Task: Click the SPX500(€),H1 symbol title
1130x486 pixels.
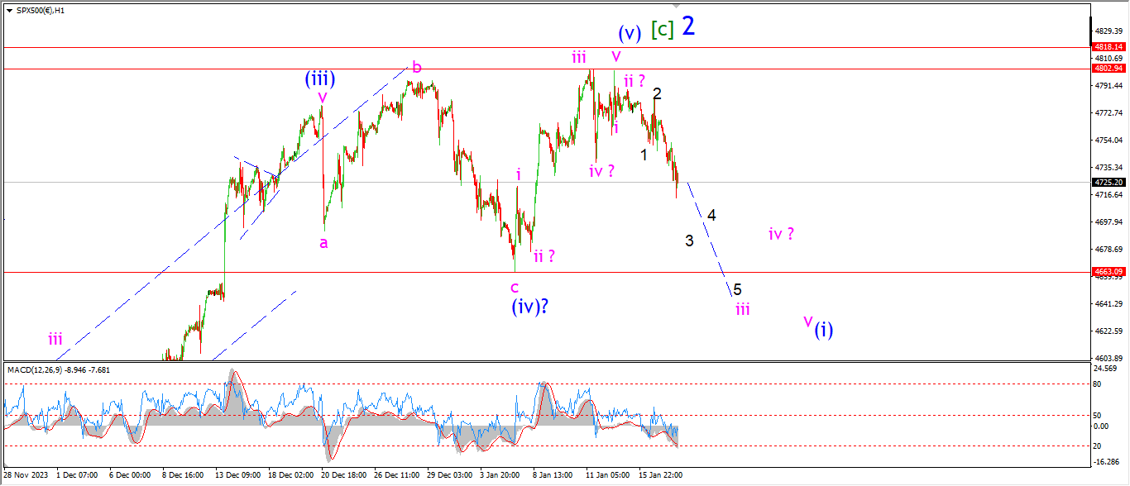Action: pos(38,9)
